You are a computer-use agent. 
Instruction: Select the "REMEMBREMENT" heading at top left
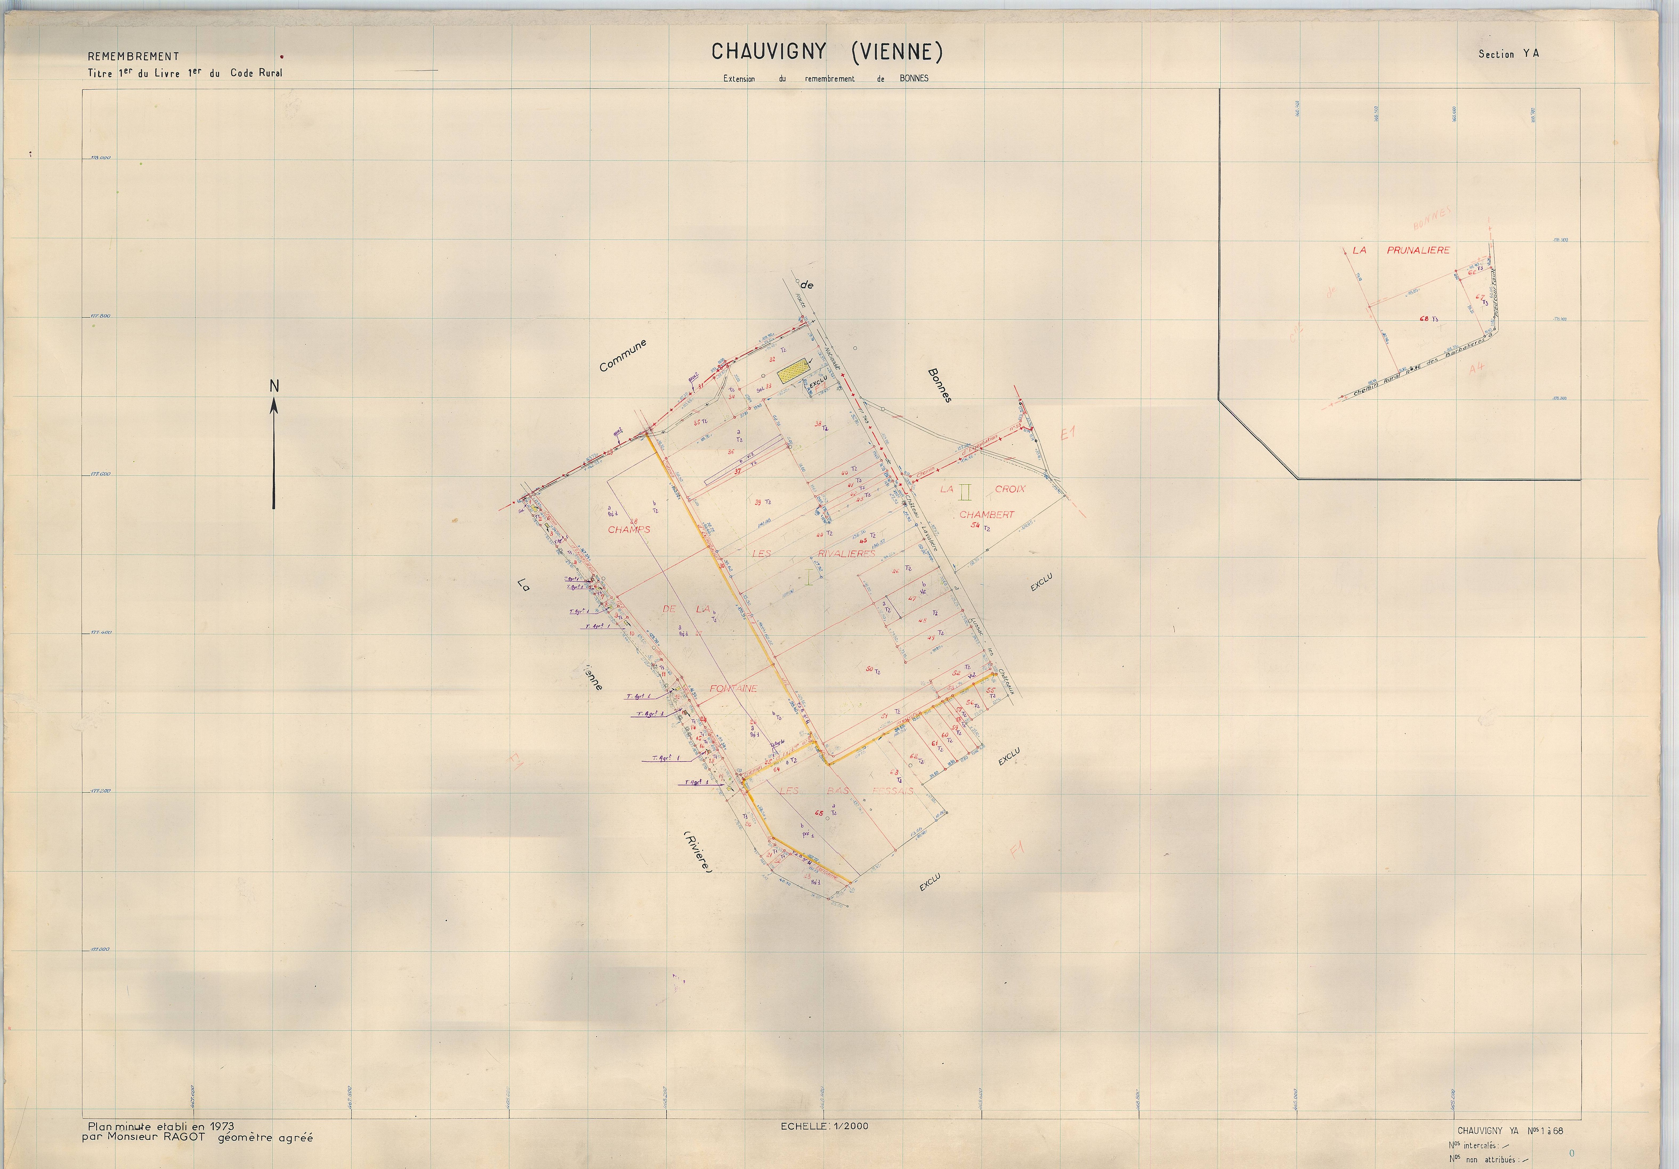[x=133, y=56]
